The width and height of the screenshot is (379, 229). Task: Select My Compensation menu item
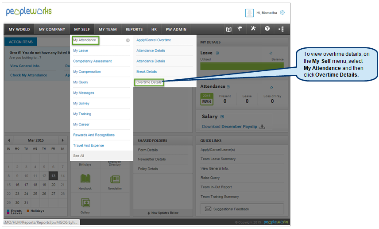pos(87,72)
